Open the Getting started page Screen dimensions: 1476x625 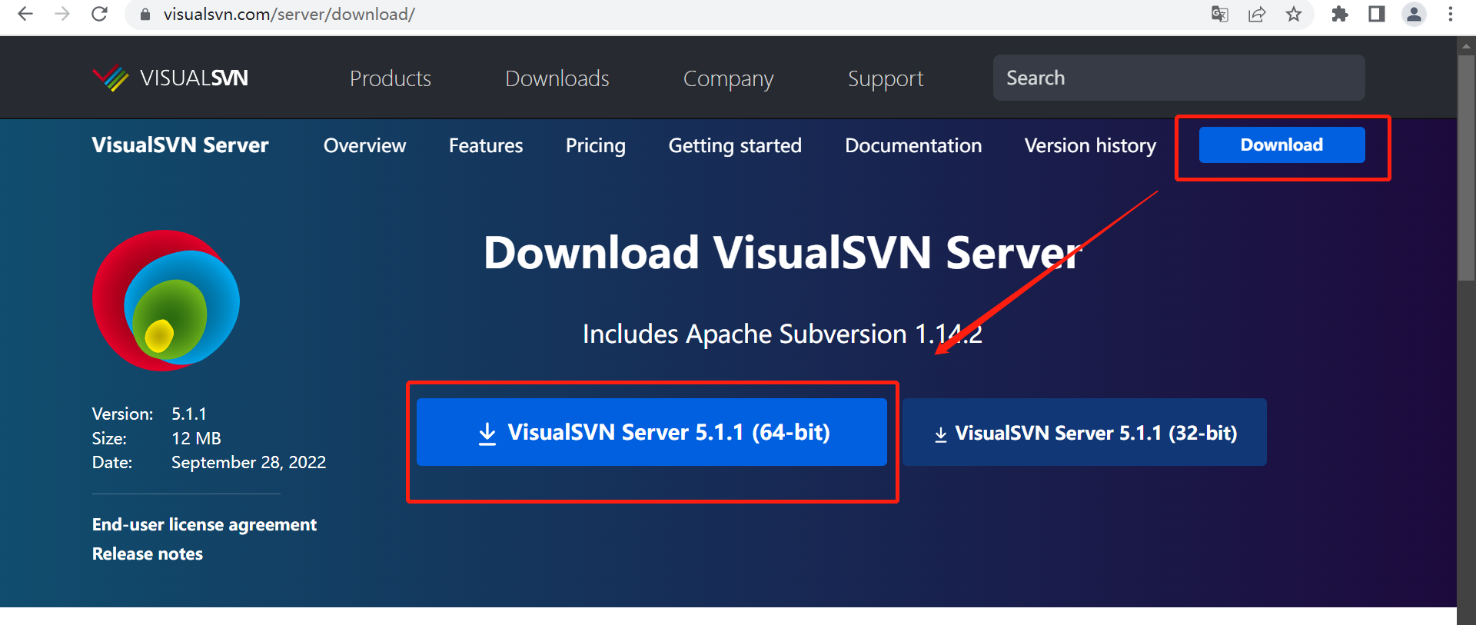click(735, 145)
